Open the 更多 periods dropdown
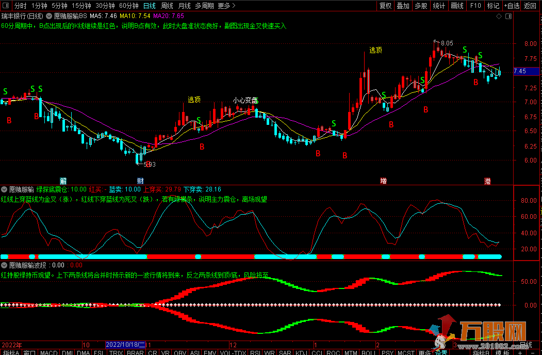The height and width of the screenshot is (355, 542). 227,6
